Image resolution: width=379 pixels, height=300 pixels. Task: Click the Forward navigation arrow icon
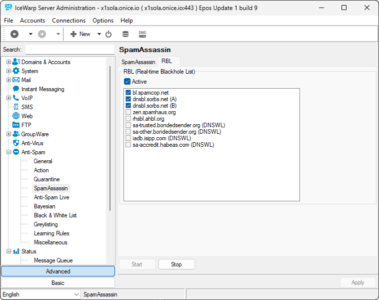42,34
